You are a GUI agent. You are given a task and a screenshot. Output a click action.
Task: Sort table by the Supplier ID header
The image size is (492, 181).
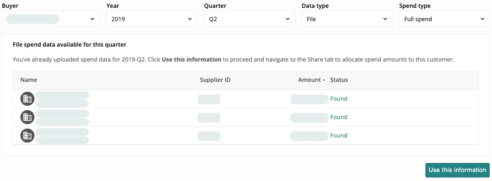click(215, 80)
